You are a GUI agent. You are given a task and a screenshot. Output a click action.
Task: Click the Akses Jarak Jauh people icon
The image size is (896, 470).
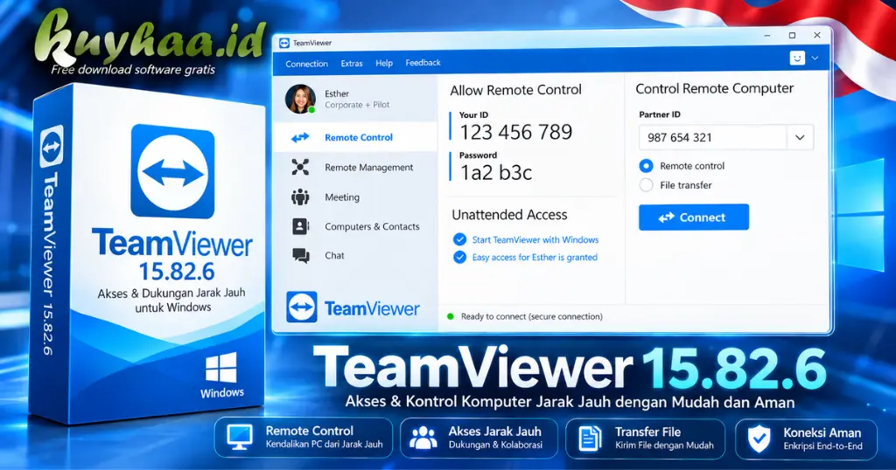[423, 438]
